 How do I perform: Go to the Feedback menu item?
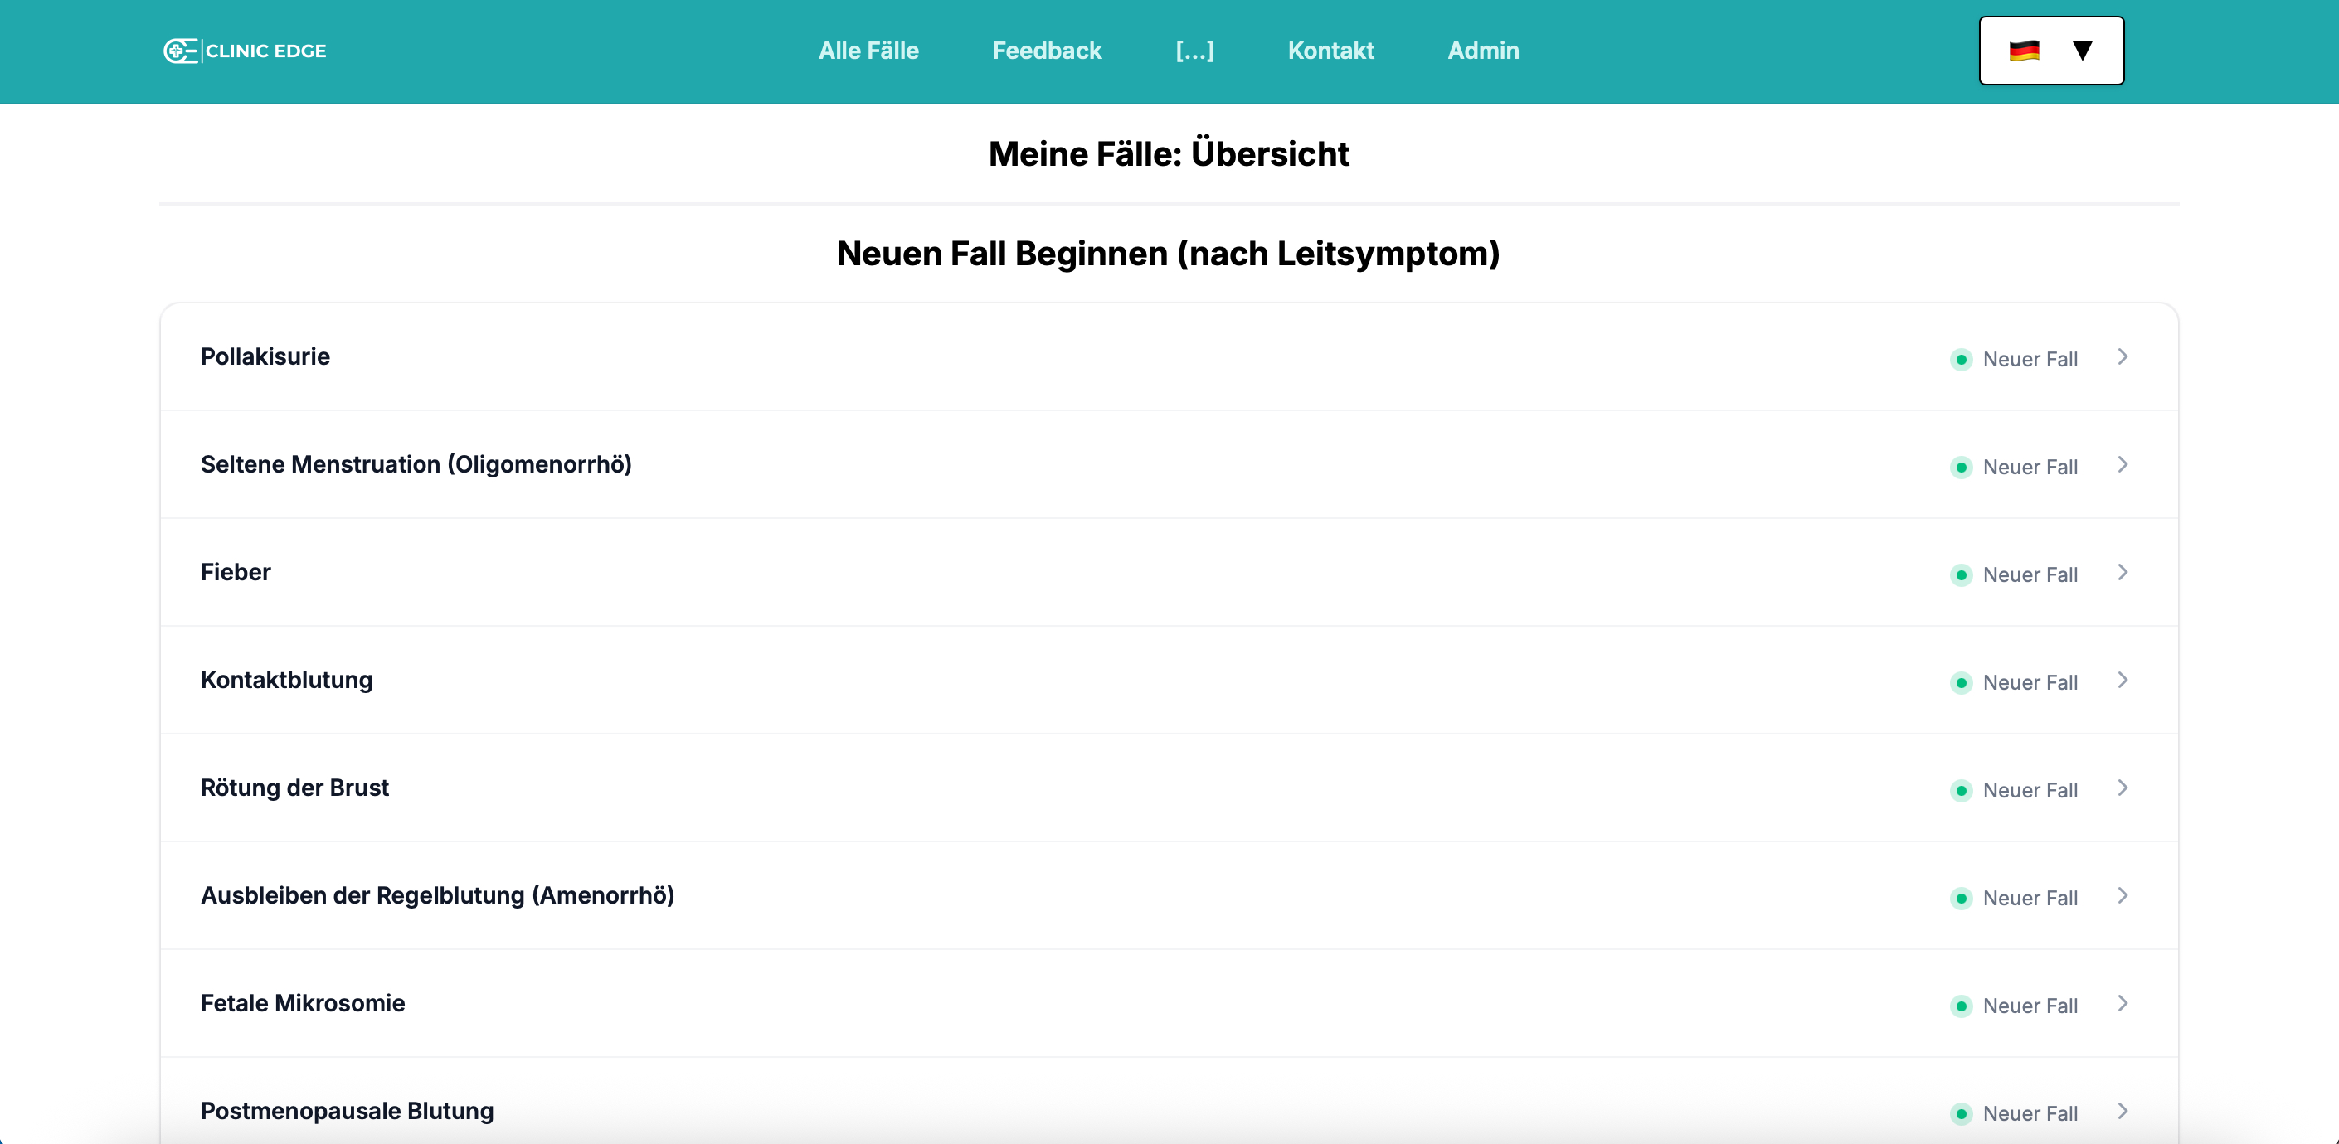point(1046,51)
